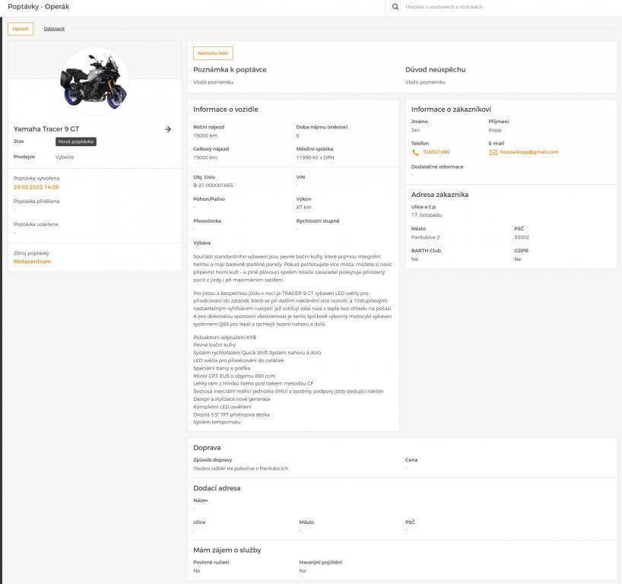This screenshot has width=622, height=584.
Task: Open the Prodejce Vyberte selector
Action: click(x=65, y=157)
